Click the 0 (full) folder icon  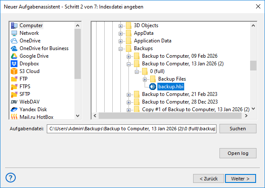[x=145, y=71]
